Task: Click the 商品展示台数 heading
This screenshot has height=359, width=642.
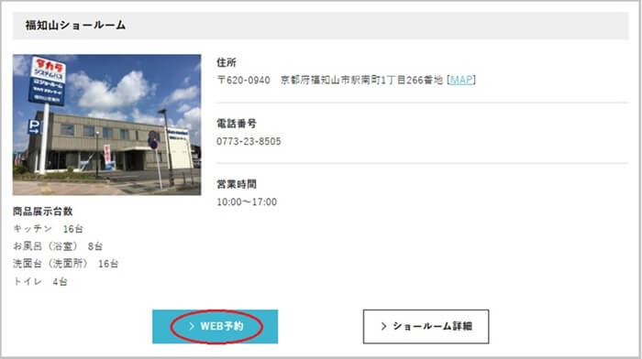Action: click(x=42, y=212)
